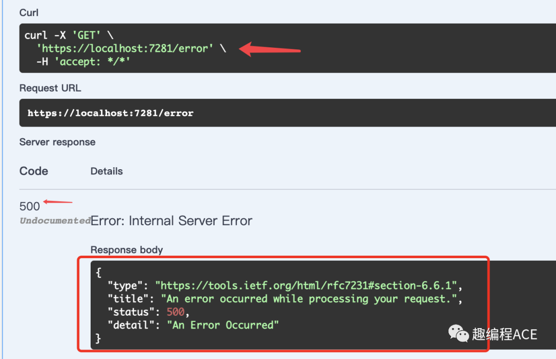Click the 'Error: Internal Server Error' text

coord(171,221)
